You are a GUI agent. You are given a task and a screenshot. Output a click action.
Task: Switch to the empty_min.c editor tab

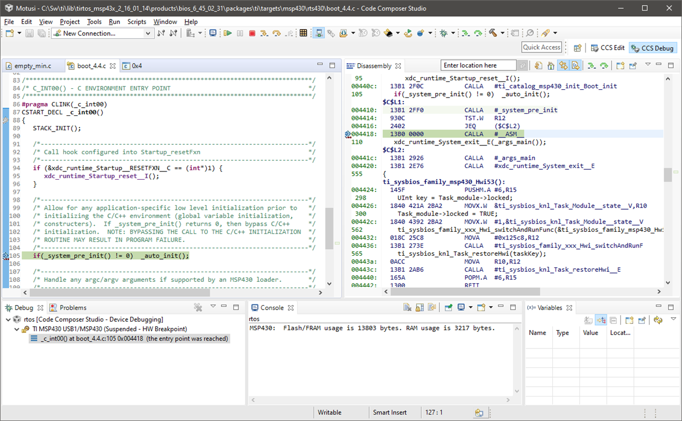[32, 65]
